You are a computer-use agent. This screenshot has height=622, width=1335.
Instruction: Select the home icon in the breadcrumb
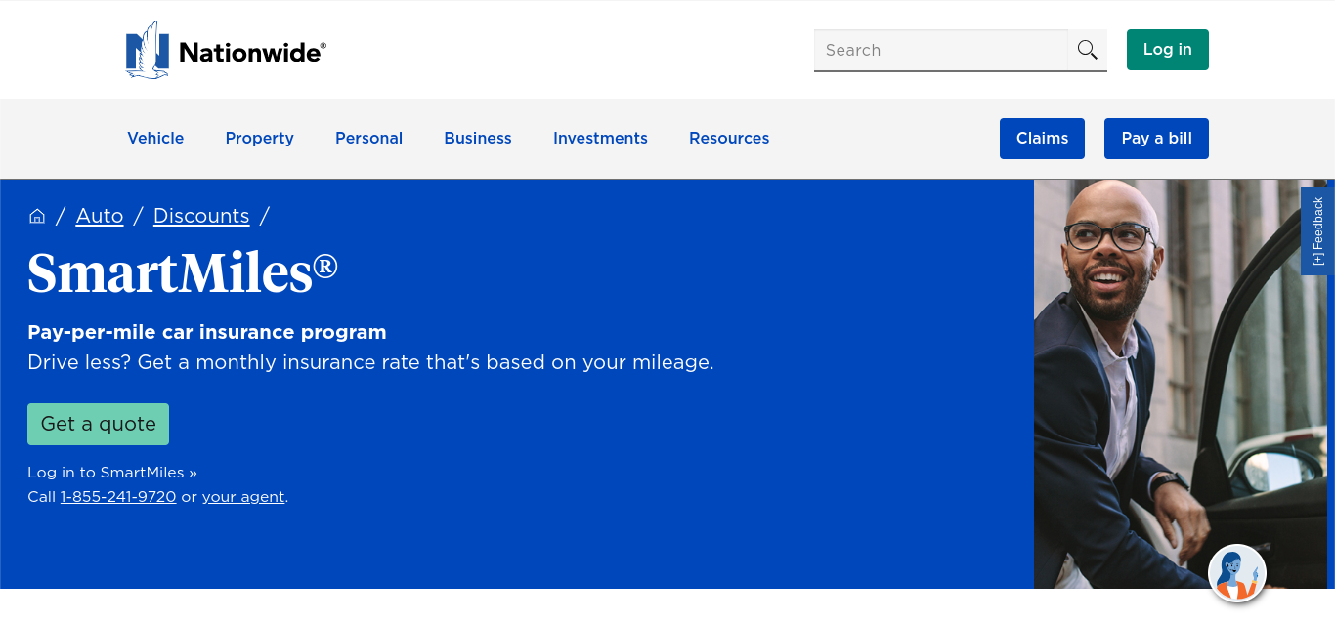(x=36, y=215)
